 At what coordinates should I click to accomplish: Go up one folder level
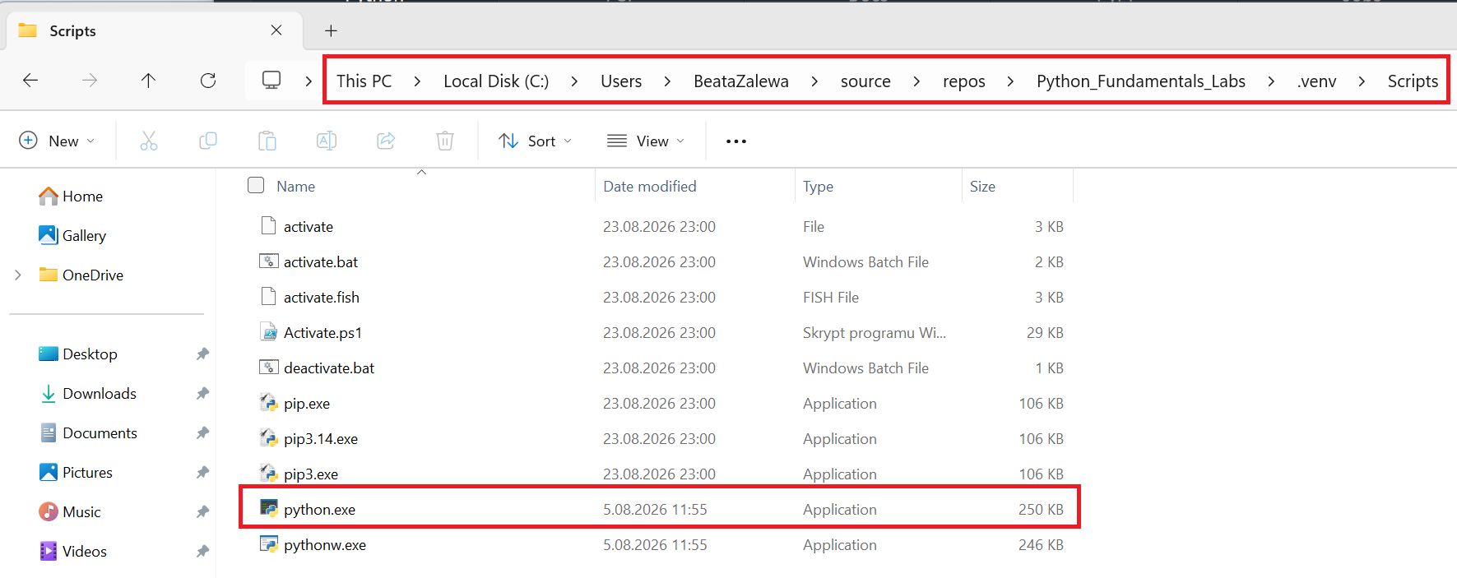[x=148, y=80]
